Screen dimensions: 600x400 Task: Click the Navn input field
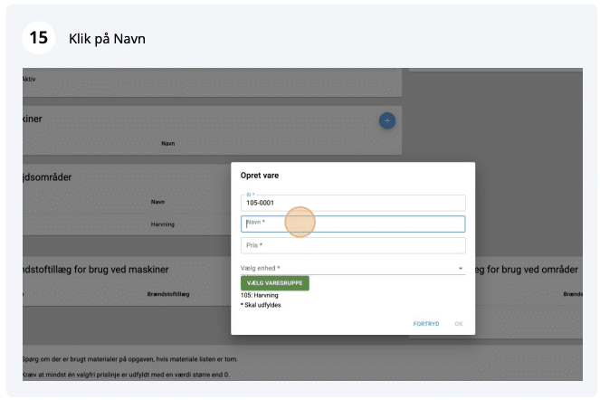(x=353, y=224)
